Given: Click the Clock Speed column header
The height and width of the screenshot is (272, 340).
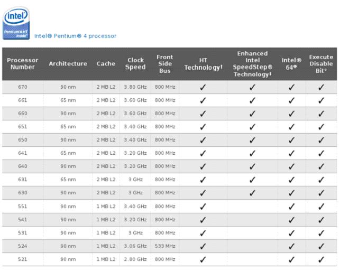Looking at the screenshot, I should coord(135,64).
